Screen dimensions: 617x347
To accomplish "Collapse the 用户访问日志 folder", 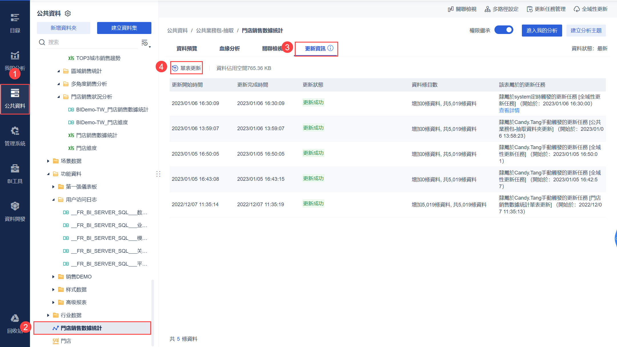I will pyautogui.click(x=53, y=199).
